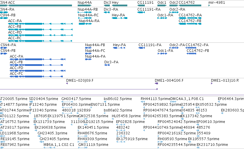Viewport: 244px width, 149px height.
Task: Click the DME1-013J10.R clone end label
Action: tap(225, 81)
